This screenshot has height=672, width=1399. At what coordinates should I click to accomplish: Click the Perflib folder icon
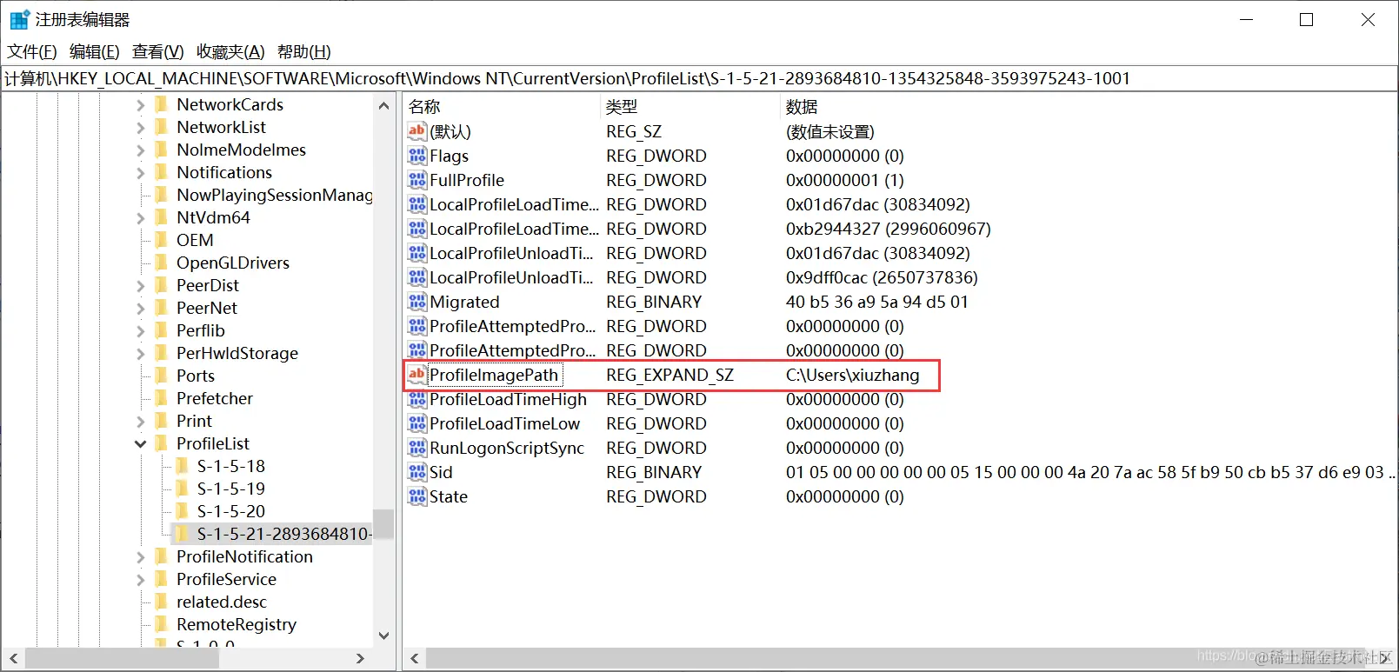tap(161, 330)
